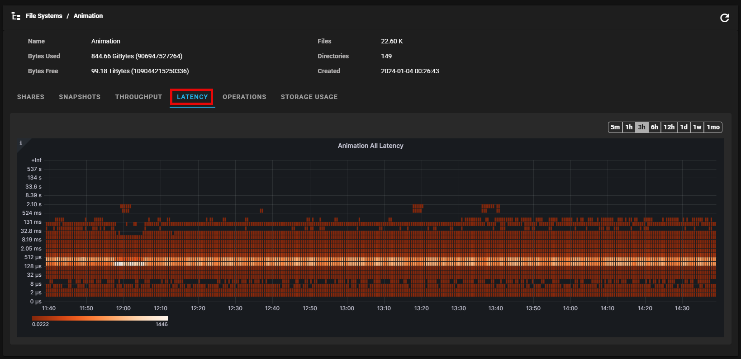Image resolution: width=741 pixels, height=359 pixels.
Task: Click the refresh icon at top right
Action: (724, 18)
